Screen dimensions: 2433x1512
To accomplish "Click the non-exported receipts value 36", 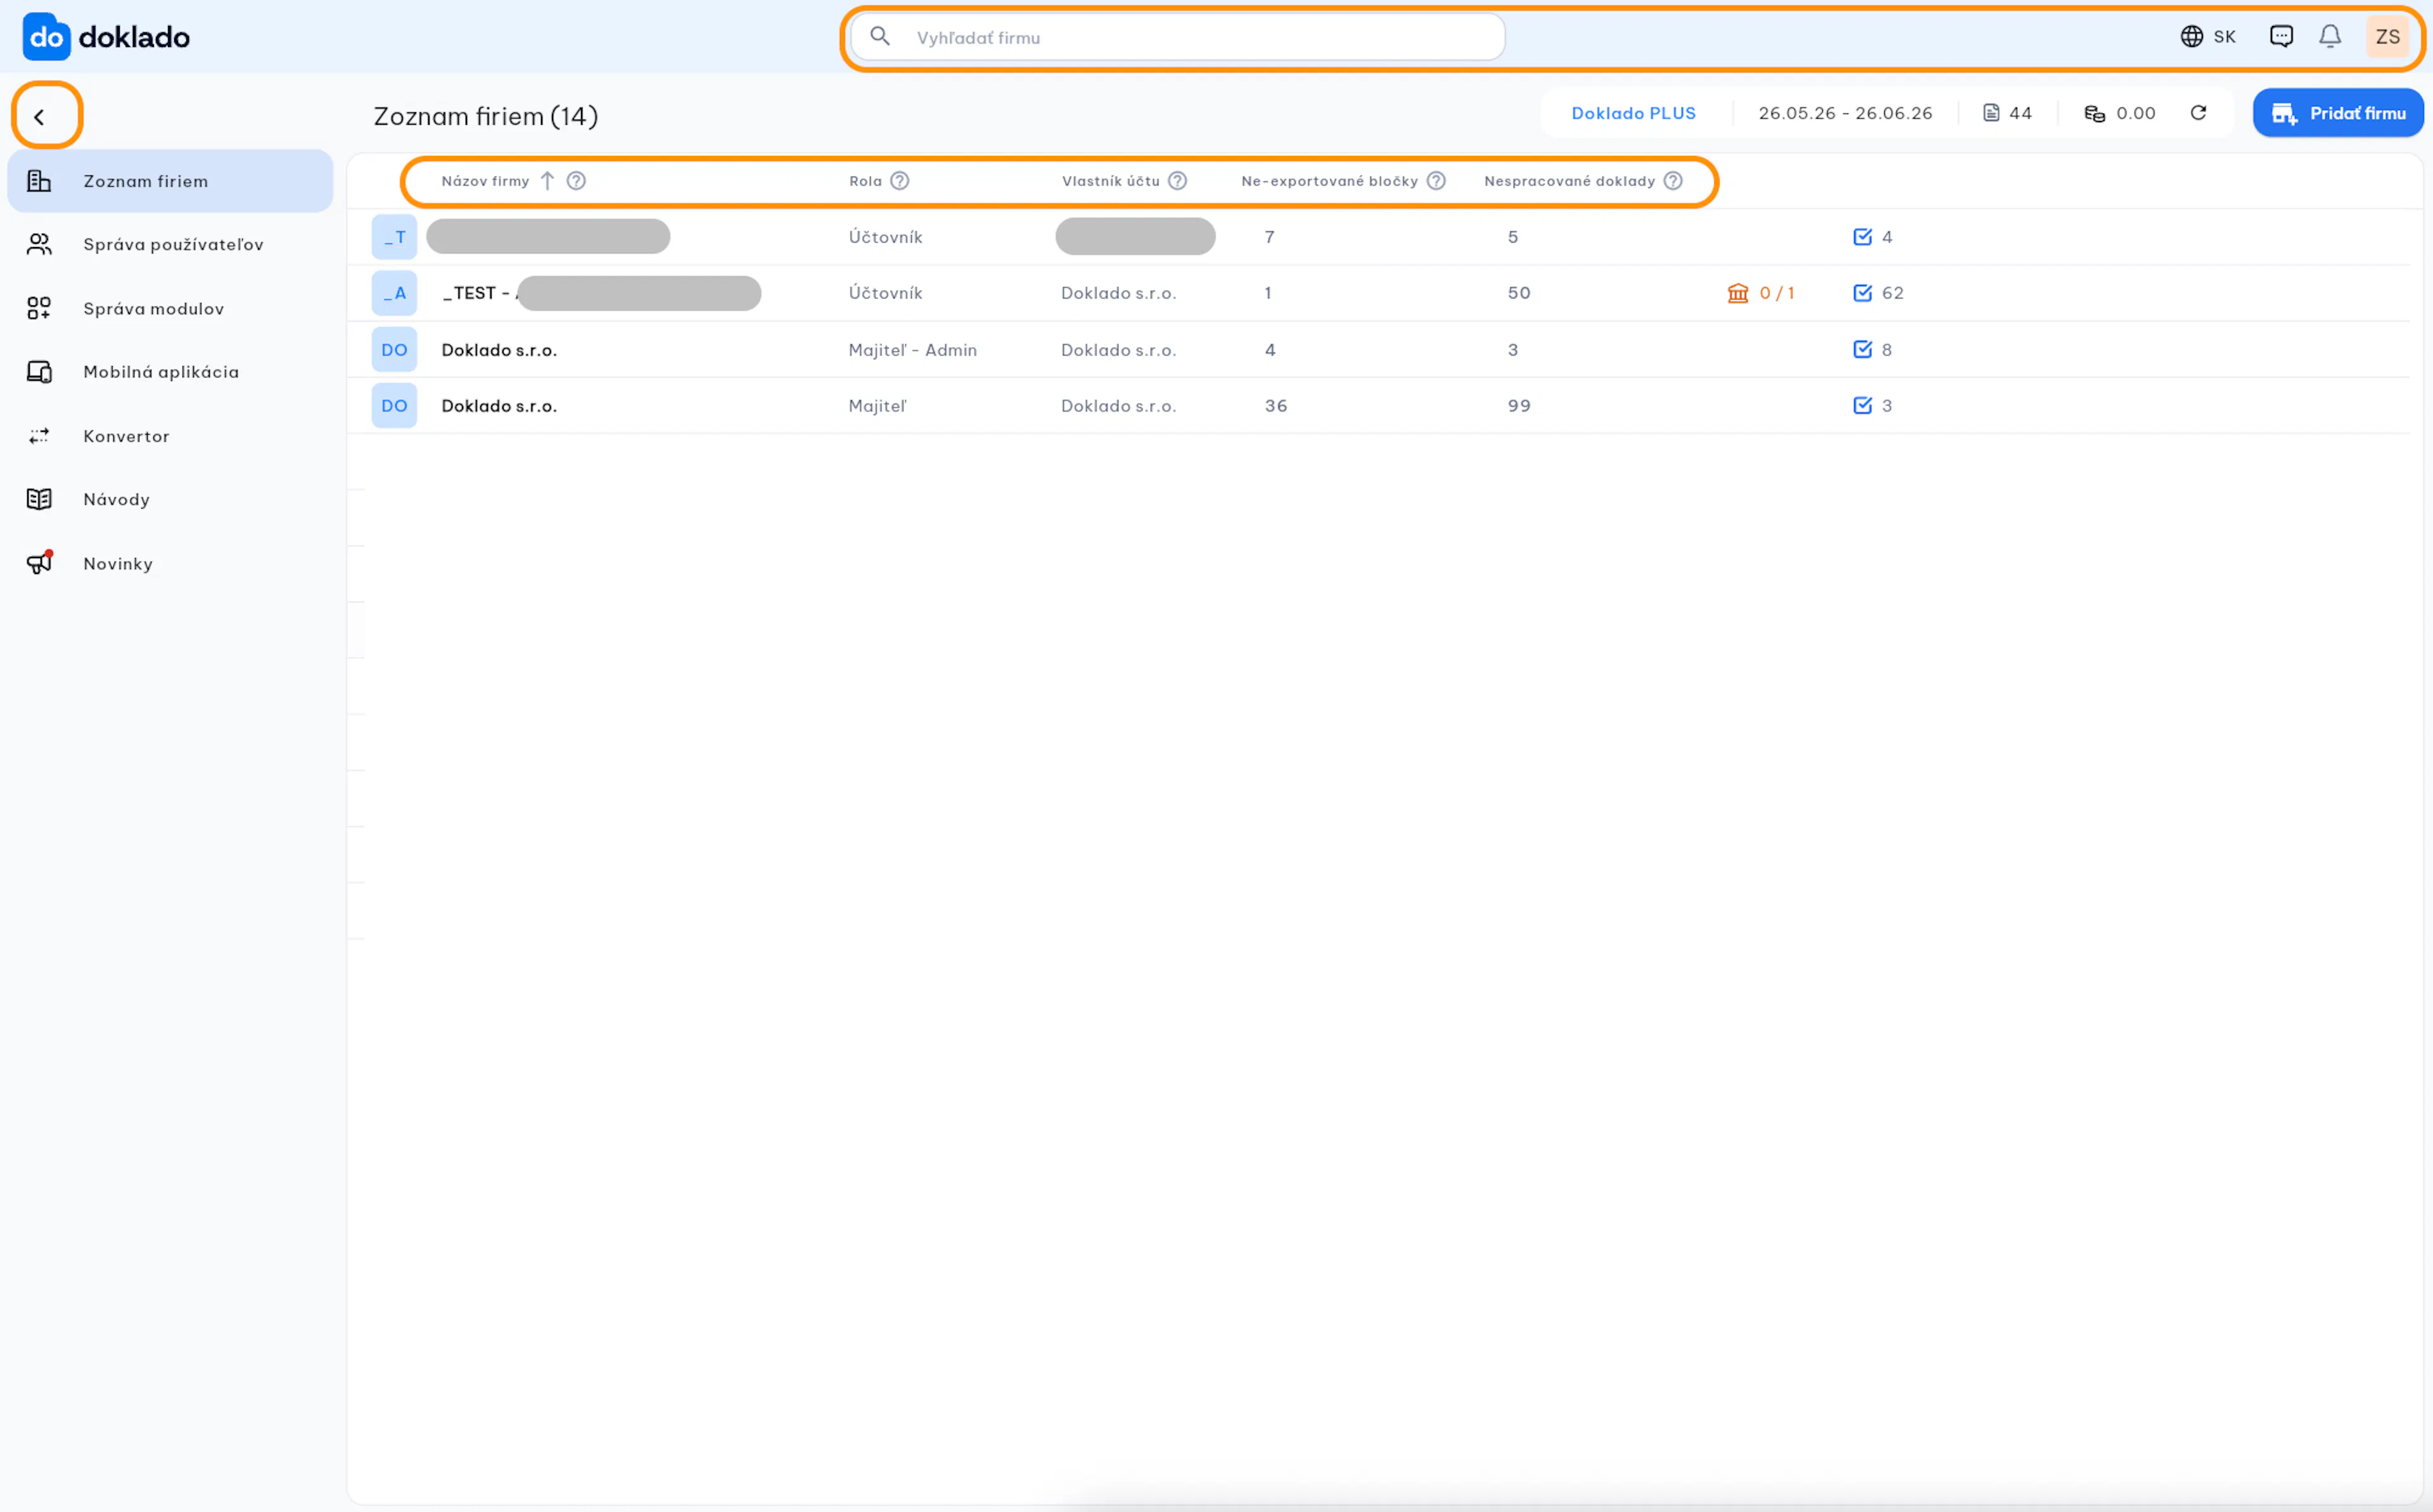I will 1276,406.
